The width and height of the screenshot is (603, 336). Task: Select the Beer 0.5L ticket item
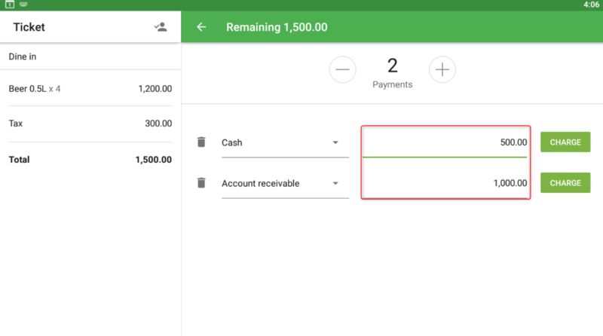(x=90, y=88)
